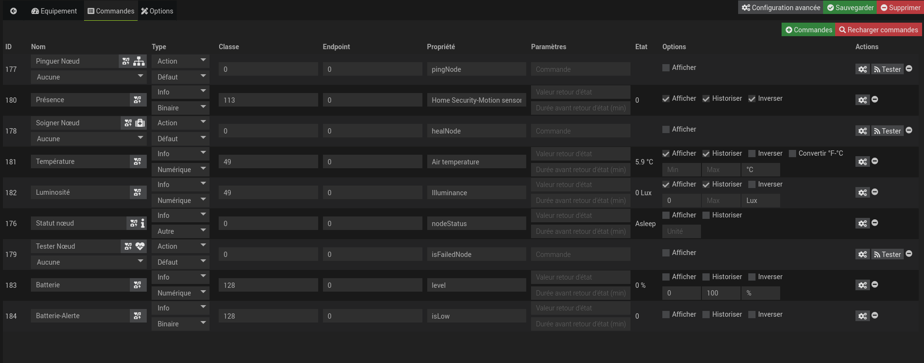Click the info icon in Statut nœud name

click(x=142, y=223)
